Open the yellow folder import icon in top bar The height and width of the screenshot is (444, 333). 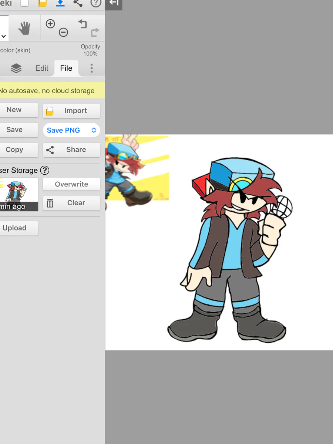click(x=43, y=3)
